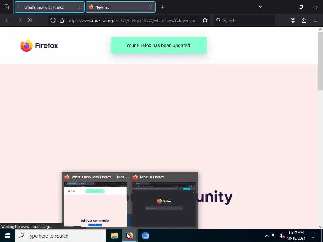323x242 pixels.
Task: Open the application hamburger menu
Action: [315, 20]
